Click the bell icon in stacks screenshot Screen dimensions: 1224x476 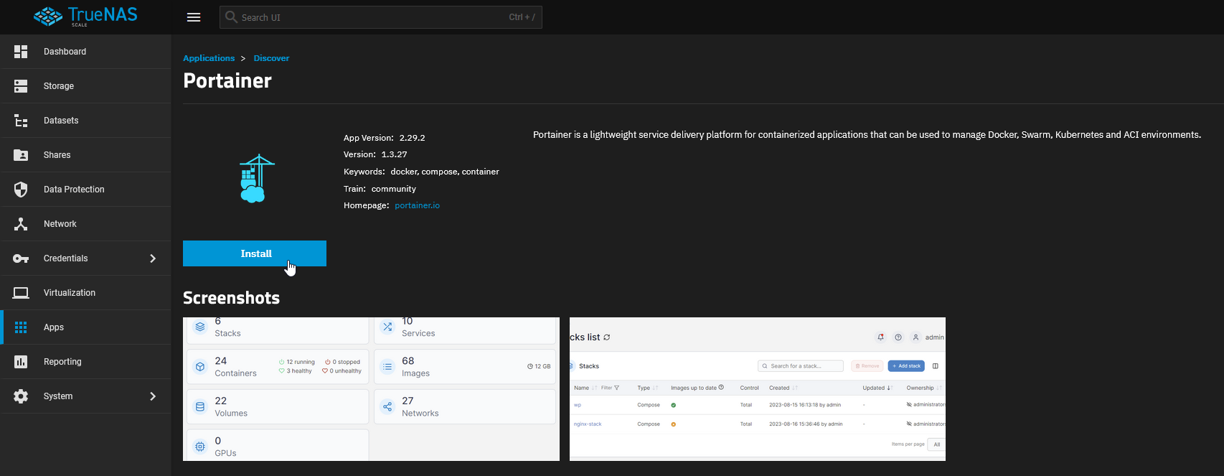pyautogui.click(x=880, y=337)
